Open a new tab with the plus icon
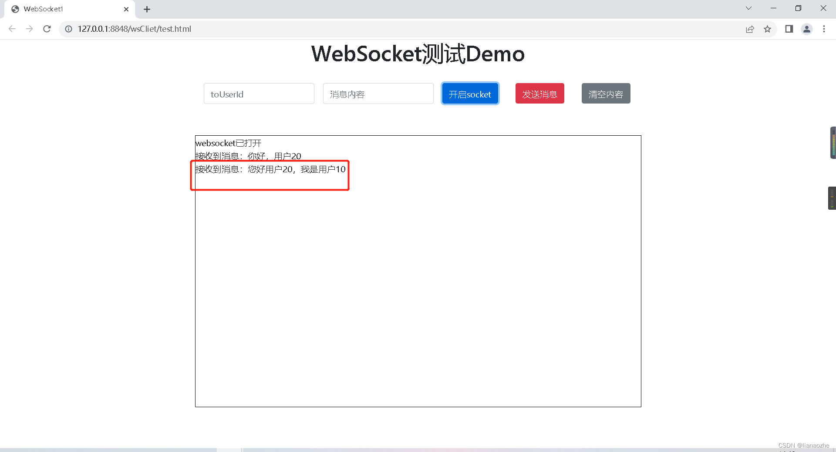The height and width of the screenshot is (452, 836). [147, 9]
